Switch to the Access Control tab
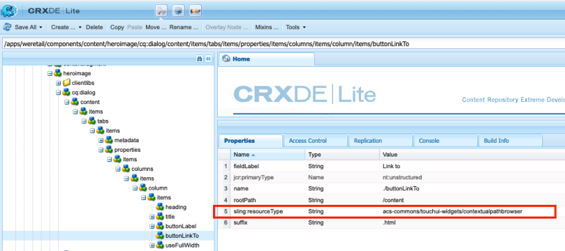 click(x=315, y=141)
